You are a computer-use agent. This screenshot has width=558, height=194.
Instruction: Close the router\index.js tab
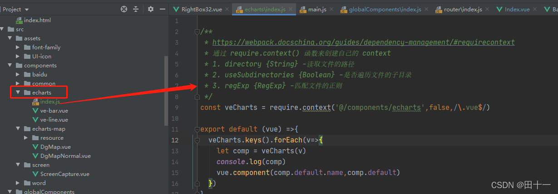click(487, 9)
